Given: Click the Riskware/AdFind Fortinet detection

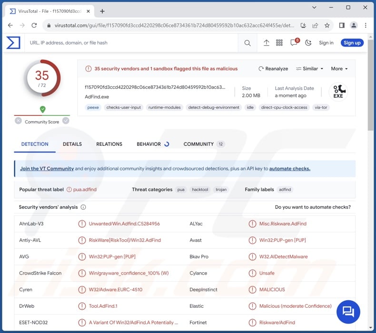Looking at the screenshot, I should 277,323.
